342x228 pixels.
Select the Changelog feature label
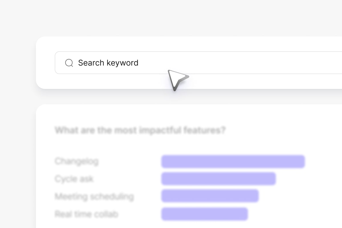pyautogui.click(x=77, y=161)
